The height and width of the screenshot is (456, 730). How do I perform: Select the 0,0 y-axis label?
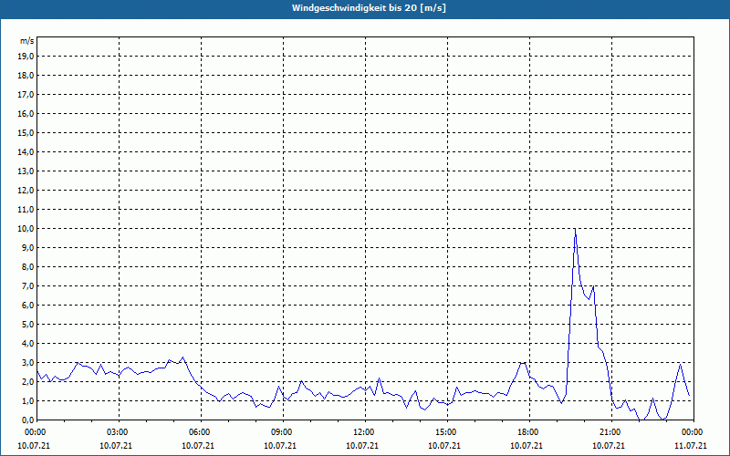pos(27,420)
